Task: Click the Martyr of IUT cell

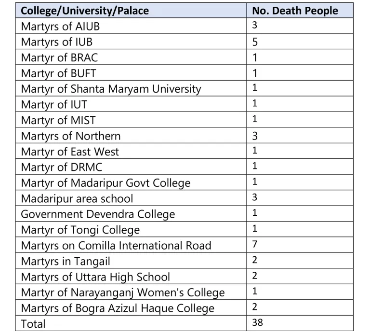Action: point(131,104)
